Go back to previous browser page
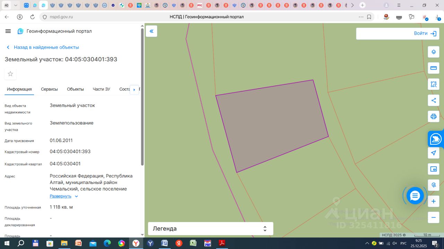444x249 pixels. click(x=7, y=17)
